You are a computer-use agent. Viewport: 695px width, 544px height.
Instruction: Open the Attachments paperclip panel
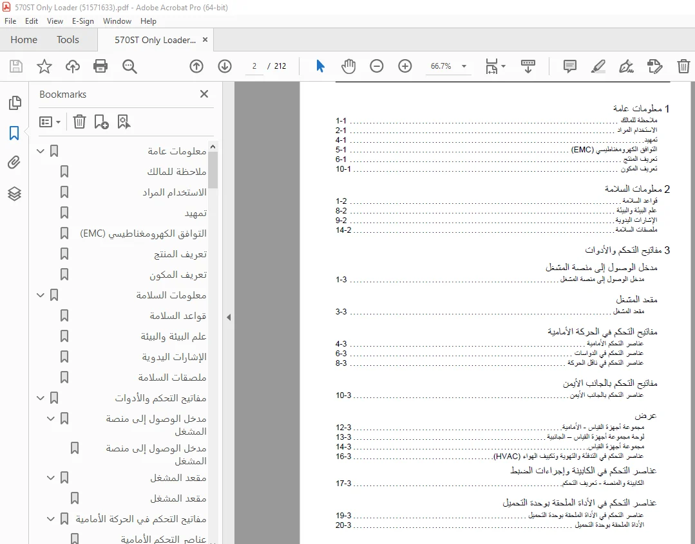click(x=14, y=163)
